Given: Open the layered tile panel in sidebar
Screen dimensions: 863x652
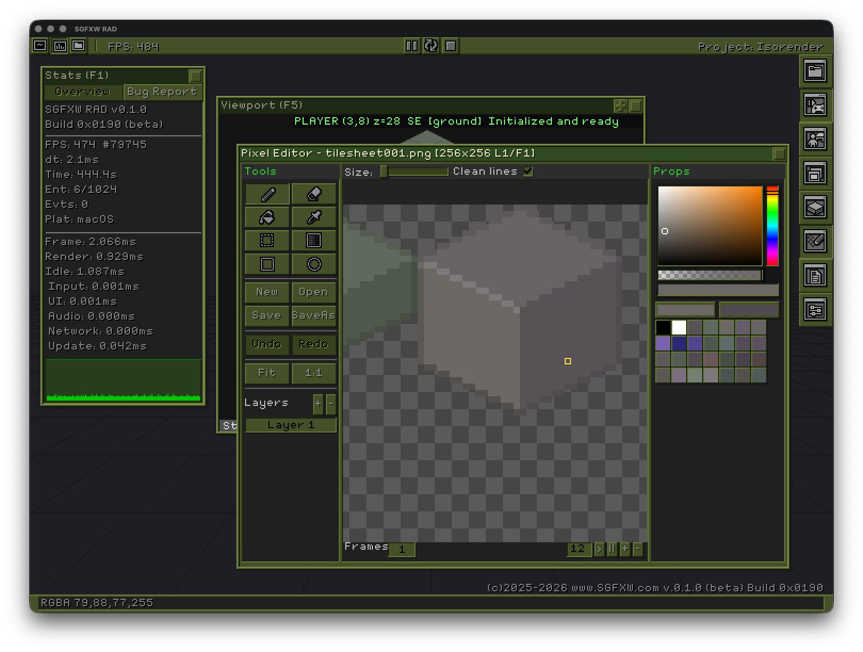Looking at the screenshot, I should (816, 208).
